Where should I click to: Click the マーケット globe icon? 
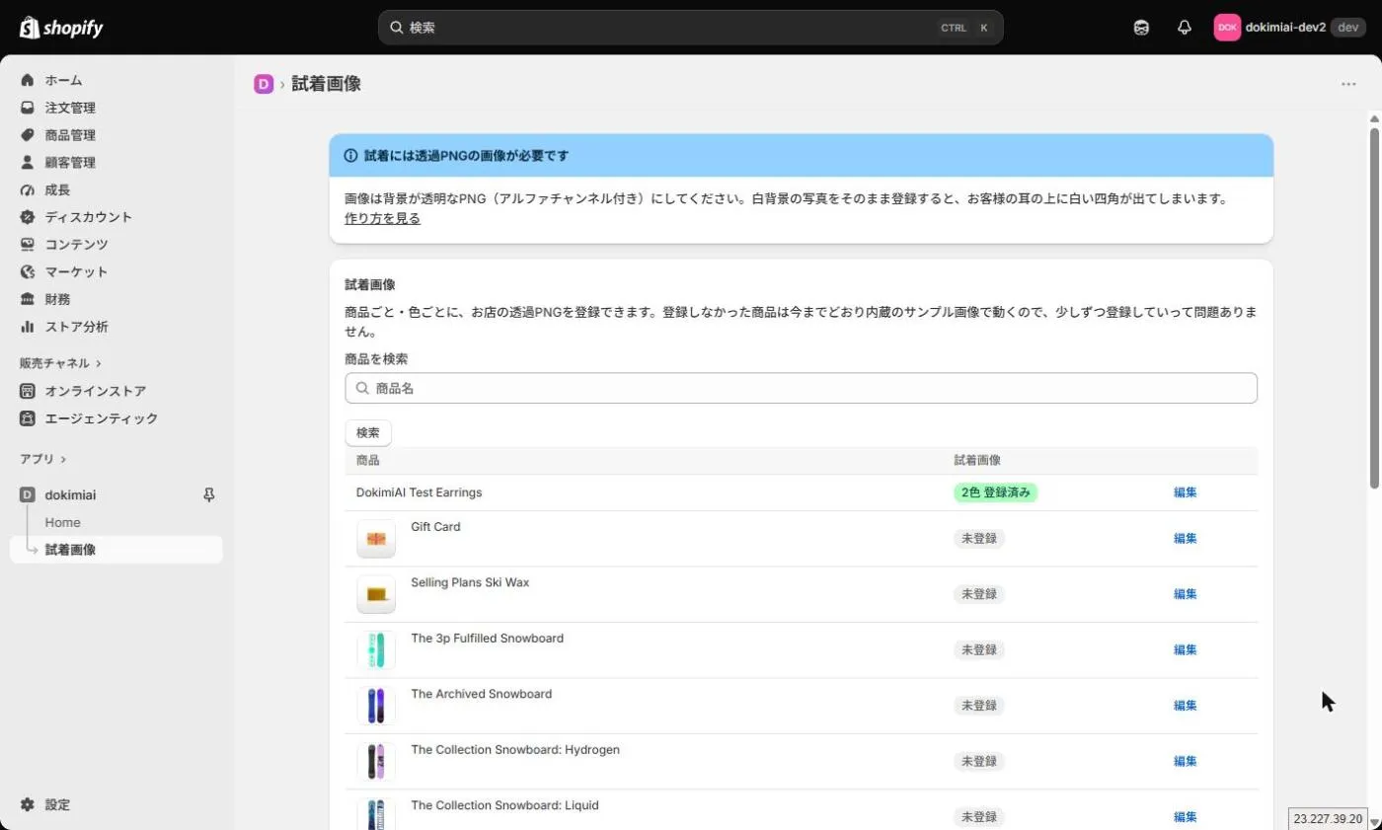[x=28, y=271]
